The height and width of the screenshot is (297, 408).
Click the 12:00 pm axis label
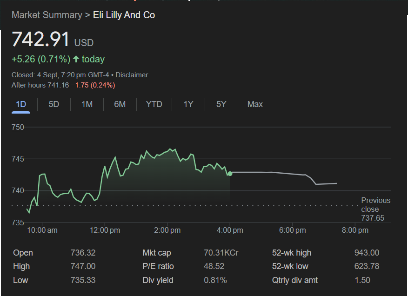tap(105, 230)
